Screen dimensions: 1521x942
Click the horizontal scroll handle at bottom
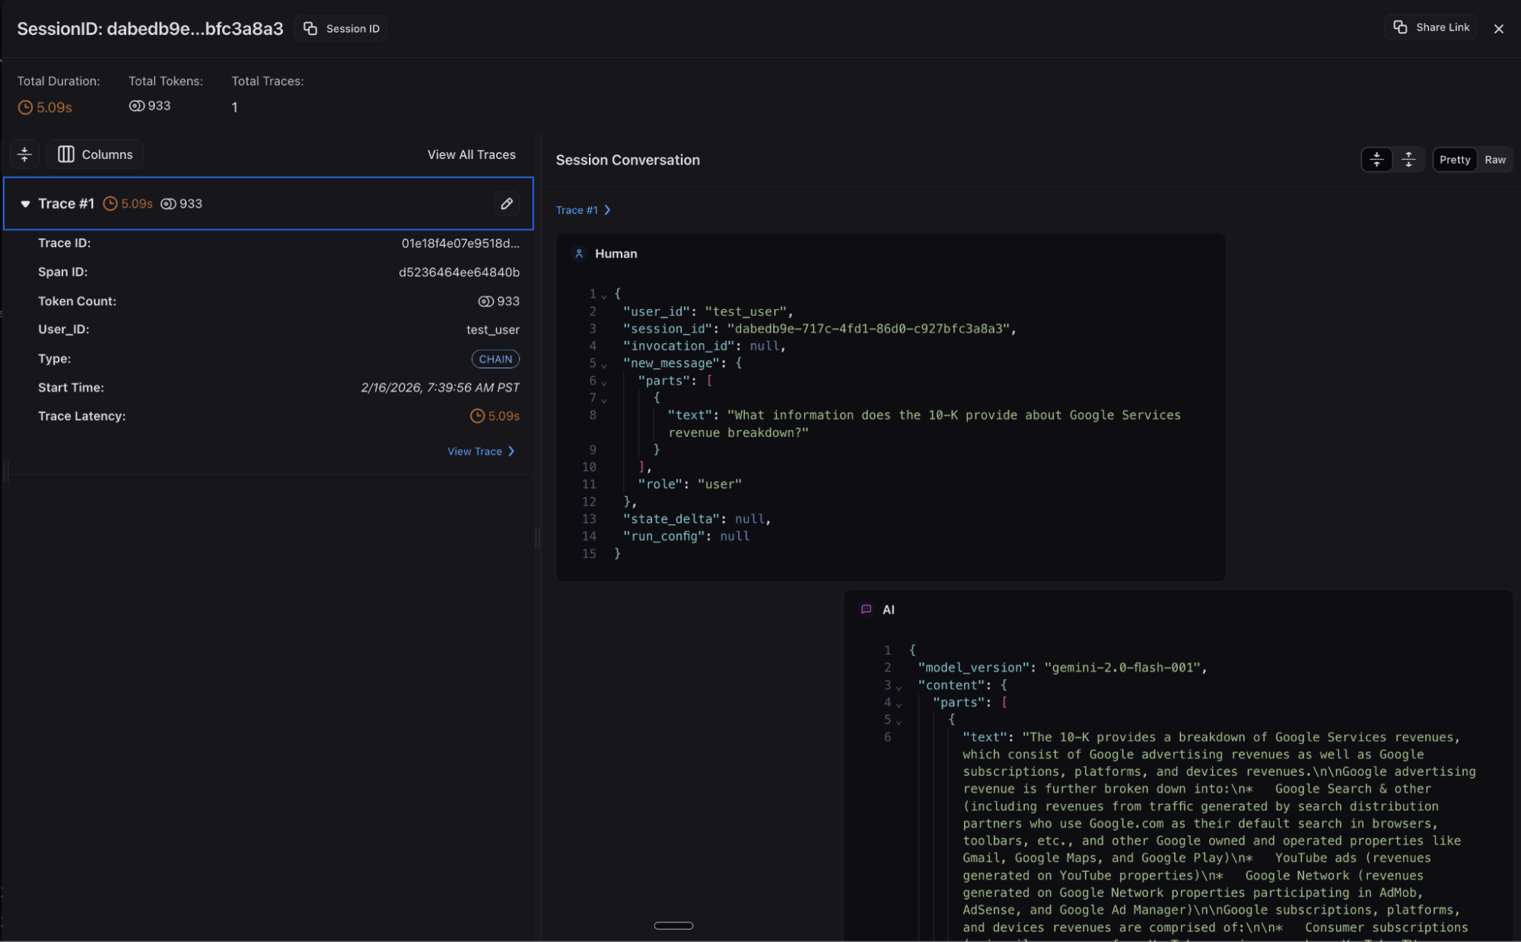pos(673,925)
